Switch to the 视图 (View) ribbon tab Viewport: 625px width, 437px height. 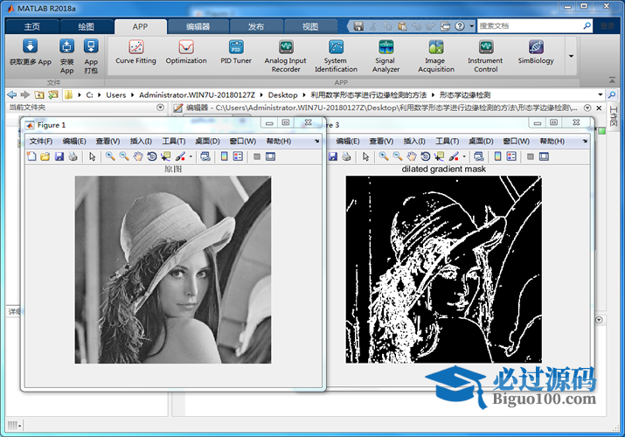point(310,27)
